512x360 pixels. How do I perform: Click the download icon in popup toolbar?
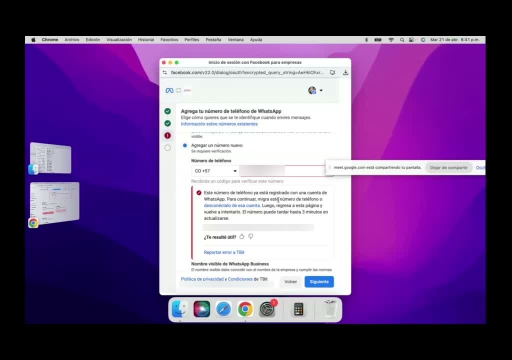coord(345,72)
